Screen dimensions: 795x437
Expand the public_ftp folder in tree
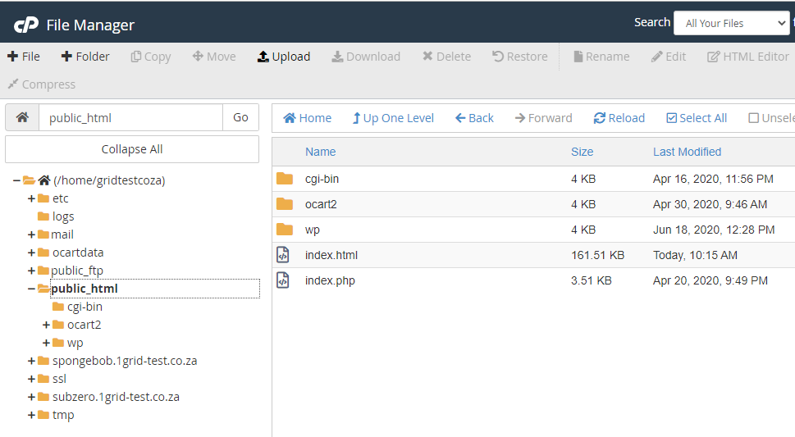tap(31, 271)
